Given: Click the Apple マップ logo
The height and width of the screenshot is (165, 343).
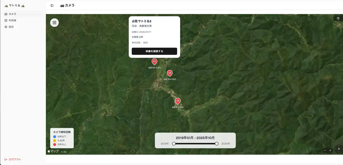Looking at the screenshot, I should coord(53,151).
